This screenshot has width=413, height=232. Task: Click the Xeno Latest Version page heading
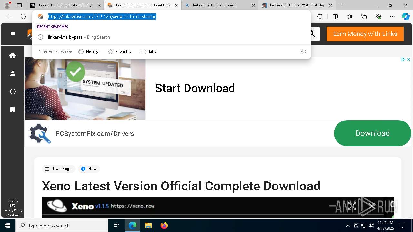point(181,186)
